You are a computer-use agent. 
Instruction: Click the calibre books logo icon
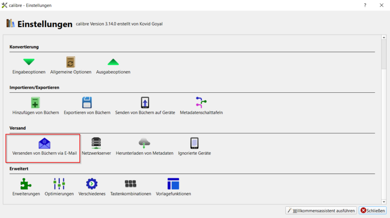click(10, 23)
